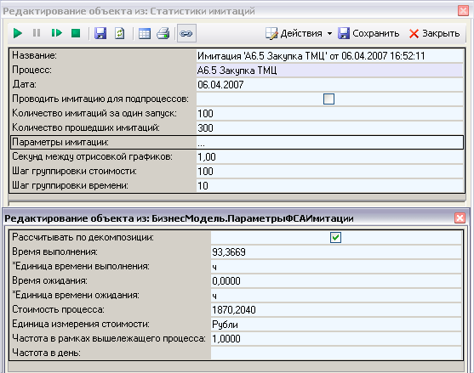
Task: Start simulation with green play icon
Action: tap(18, 33)
